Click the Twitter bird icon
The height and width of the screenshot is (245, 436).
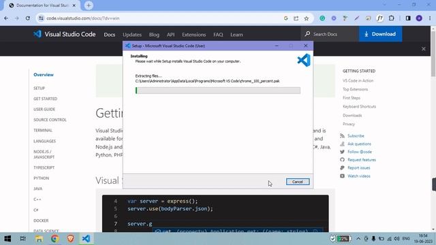point(342,152)
